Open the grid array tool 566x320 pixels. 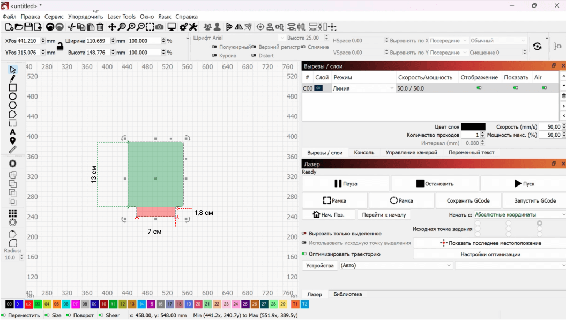[12, 213]
